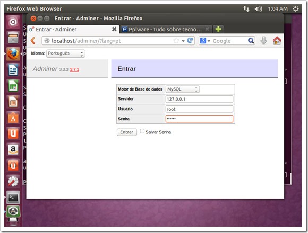Open sound volume indicator
308x233 pixels.
258,9
